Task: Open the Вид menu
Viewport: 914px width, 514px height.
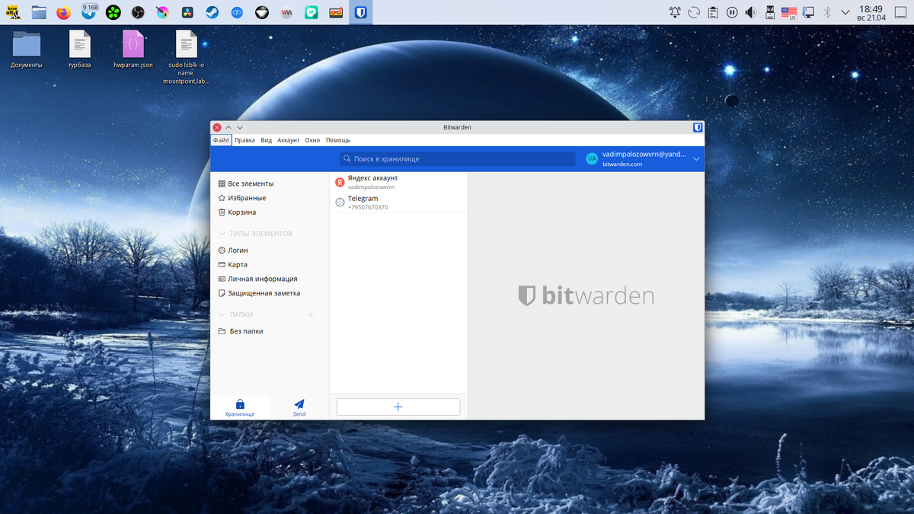Action: [x=267, y=140]
